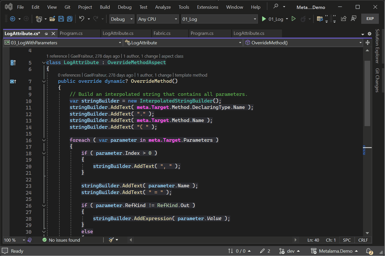Collapse the if RefKind block on line 26
Screen dimensions: 385x256
[x=44, y=206]
